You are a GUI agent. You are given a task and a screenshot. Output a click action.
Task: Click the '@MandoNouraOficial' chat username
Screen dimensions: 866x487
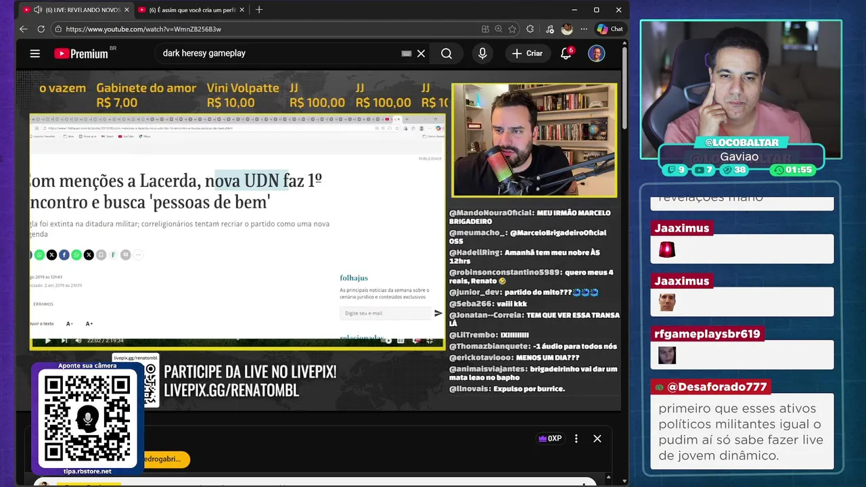pyautogui.click(x=491, y=213)
